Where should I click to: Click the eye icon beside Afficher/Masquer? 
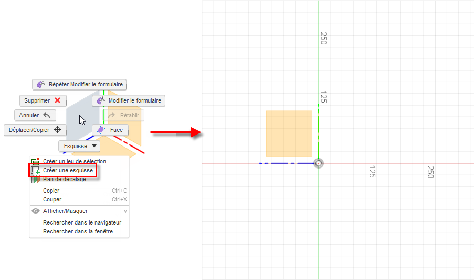pos(36,211)
